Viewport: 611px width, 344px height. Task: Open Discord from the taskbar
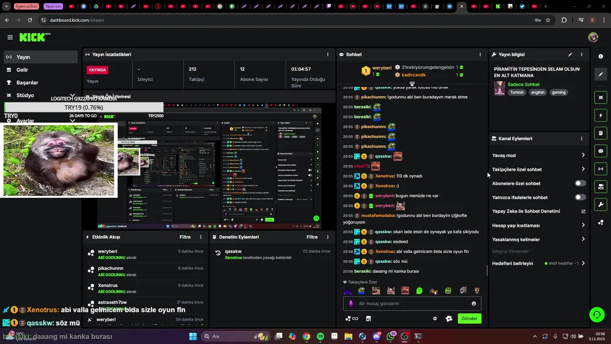[377, 336]
